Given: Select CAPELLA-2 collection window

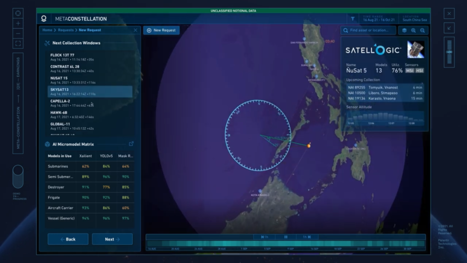Looking at the screenshot, I should (x=90, y=103).
